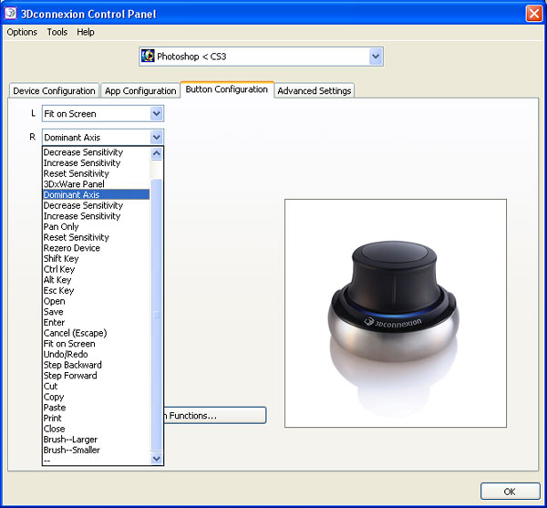
Task: Open the Tools menu
Action: click(x=57, y=32)
